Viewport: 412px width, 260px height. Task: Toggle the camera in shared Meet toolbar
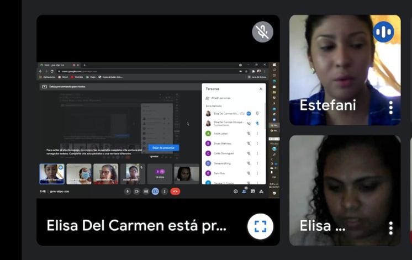tap(136, 192)
